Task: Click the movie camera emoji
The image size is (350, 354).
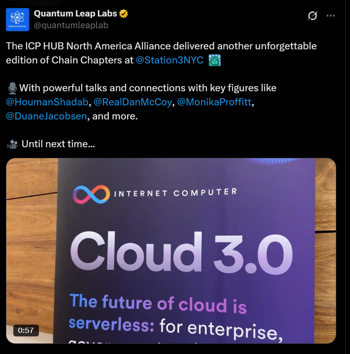Action: click(13, 144)
